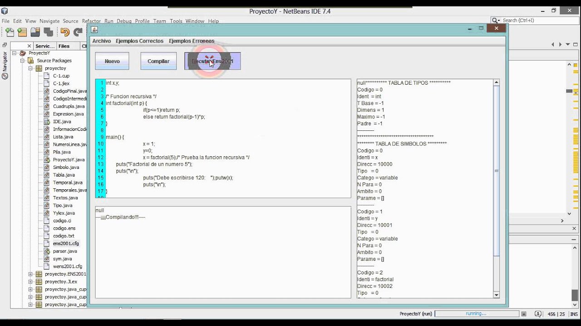The width and height of the screenshot is (581, 326).
Task: Select C-1.cup in project tree
Action: click(61, 76)
